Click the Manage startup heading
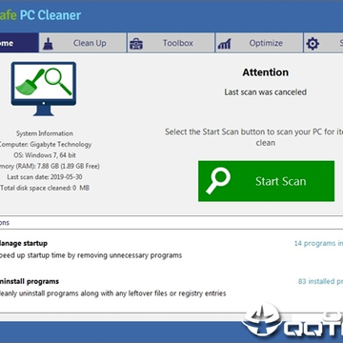Image resolution: width=343 pixels, height=343 pixels. point(23,243)
